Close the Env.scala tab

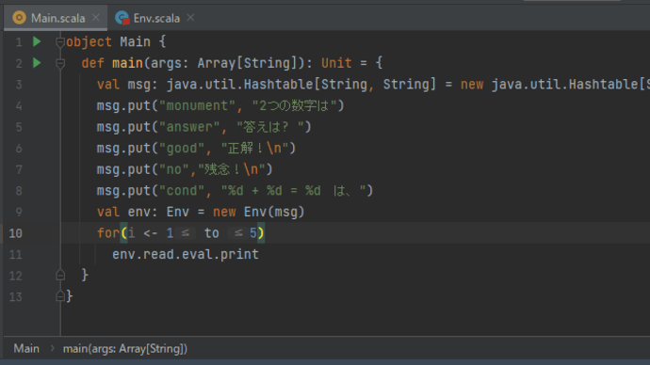[x=190, y=17]
